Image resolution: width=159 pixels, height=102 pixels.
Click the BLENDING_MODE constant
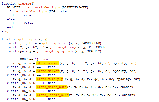tap(75, 8)
